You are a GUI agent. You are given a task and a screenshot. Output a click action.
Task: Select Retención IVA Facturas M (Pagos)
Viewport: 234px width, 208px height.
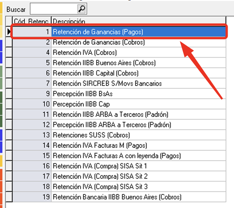click(x=119, y=145)
